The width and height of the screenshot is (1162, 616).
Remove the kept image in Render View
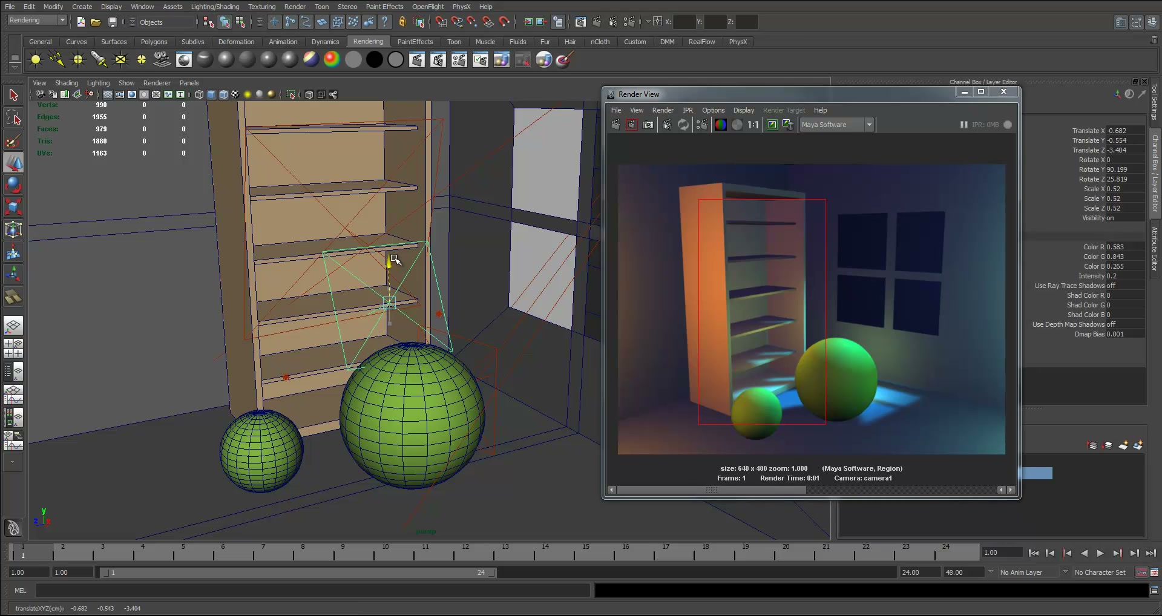pyautogui.click(x=788, y=125)
